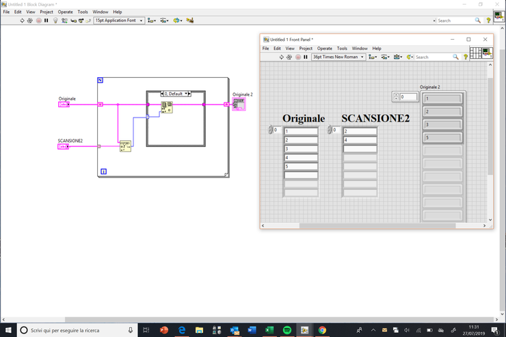
Task: Open Distribute Objects dropdown in Block Diagram
Action: (164, 21)
